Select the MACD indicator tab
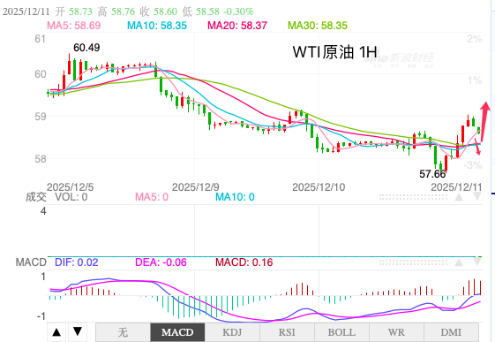The height and width of the screenshot is (342, 495). tap(177, 332)
